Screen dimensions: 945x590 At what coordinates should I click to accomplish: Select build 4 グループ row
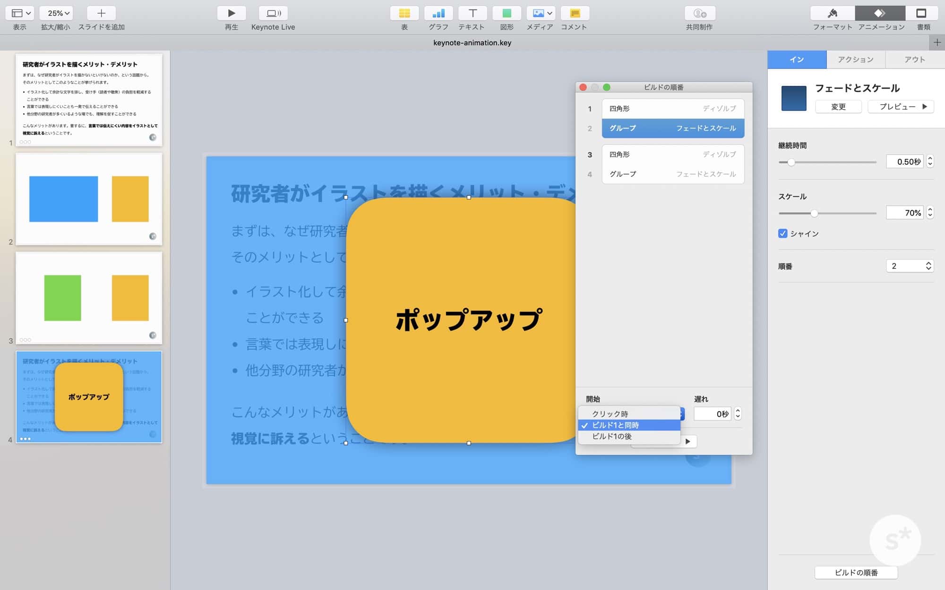pos(673,174)
